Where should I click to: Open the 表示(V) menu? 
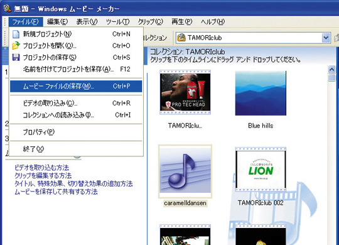tap(87, 21)
